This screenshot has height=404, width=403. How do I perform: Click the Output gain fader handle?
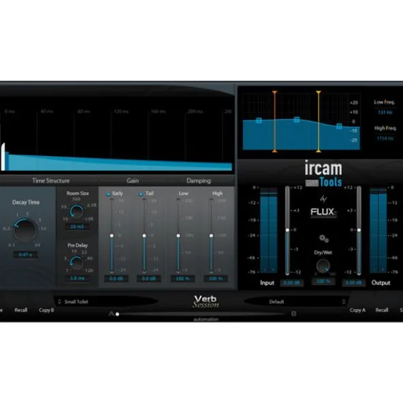pyautogui.click(x=359, y=230)
